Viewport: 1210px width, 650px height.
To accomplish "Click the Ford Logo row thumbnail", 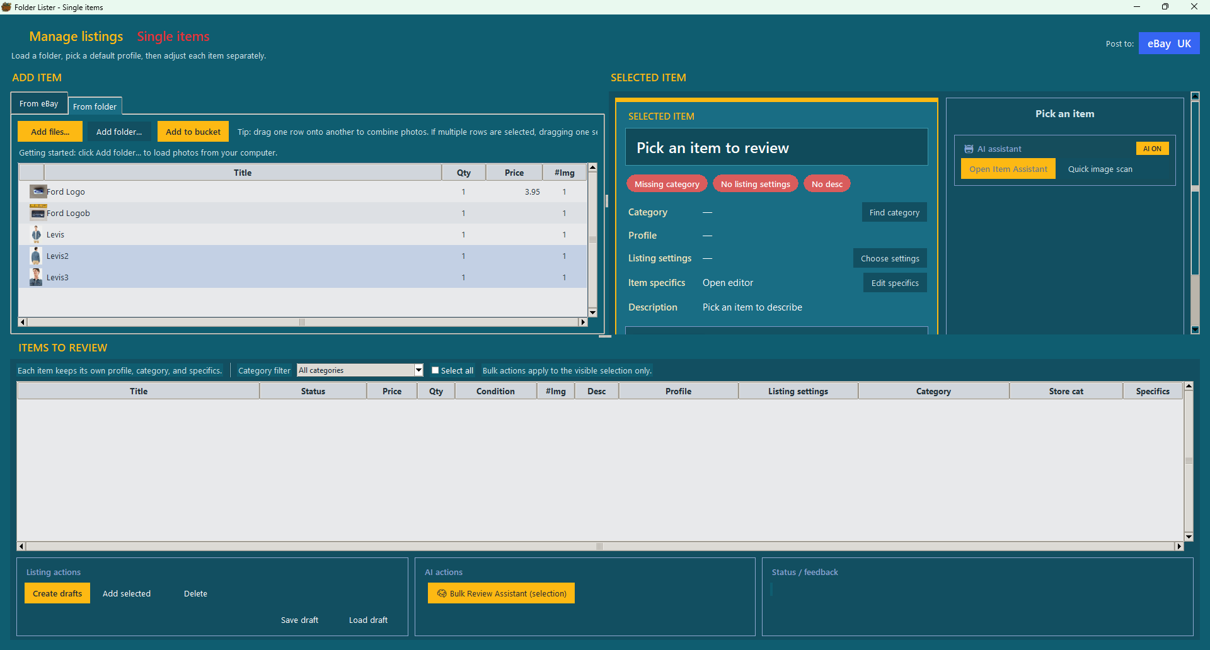I will point(38,191).
